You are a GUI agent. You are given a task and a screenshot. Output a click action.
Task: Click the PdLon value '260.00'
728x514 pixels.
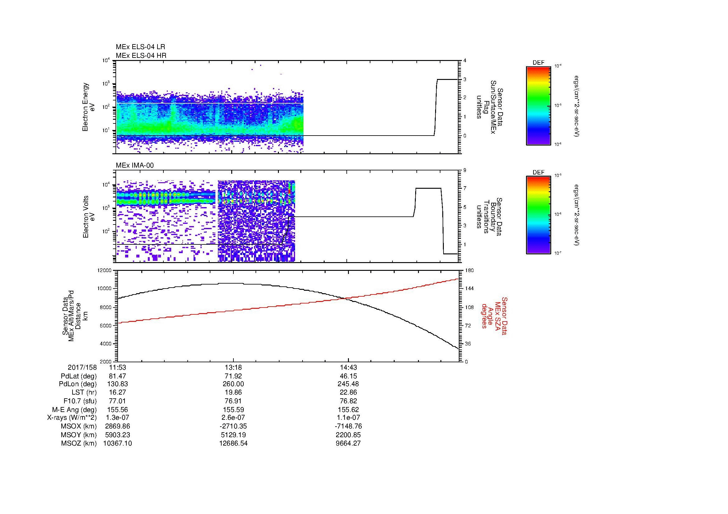tap(233, 384)
